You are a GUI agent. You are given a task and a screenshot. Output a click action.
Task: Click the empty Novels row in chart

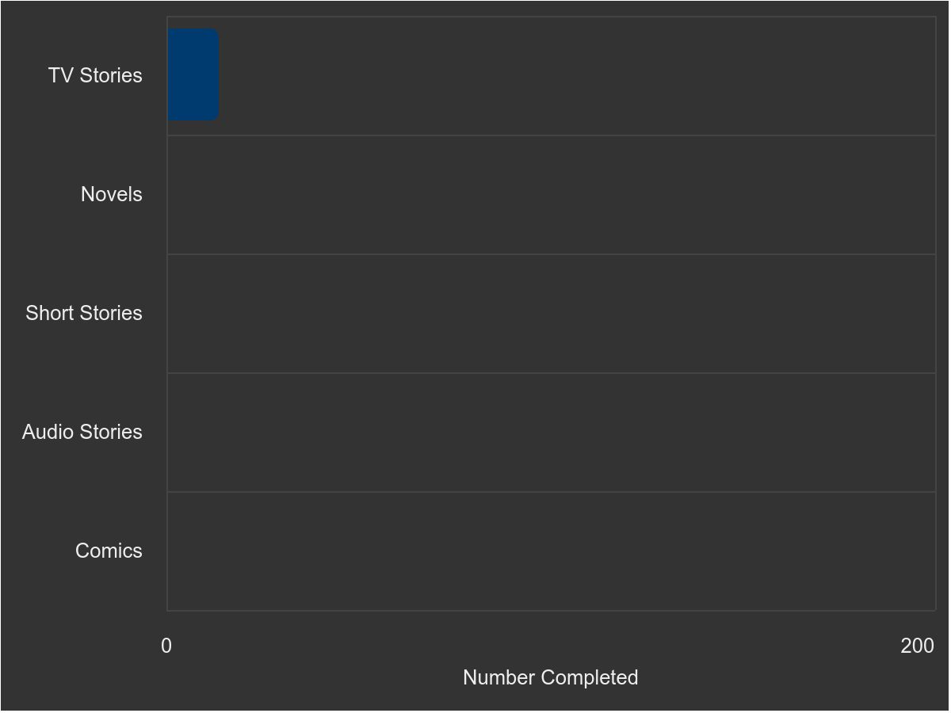point(552,195)
